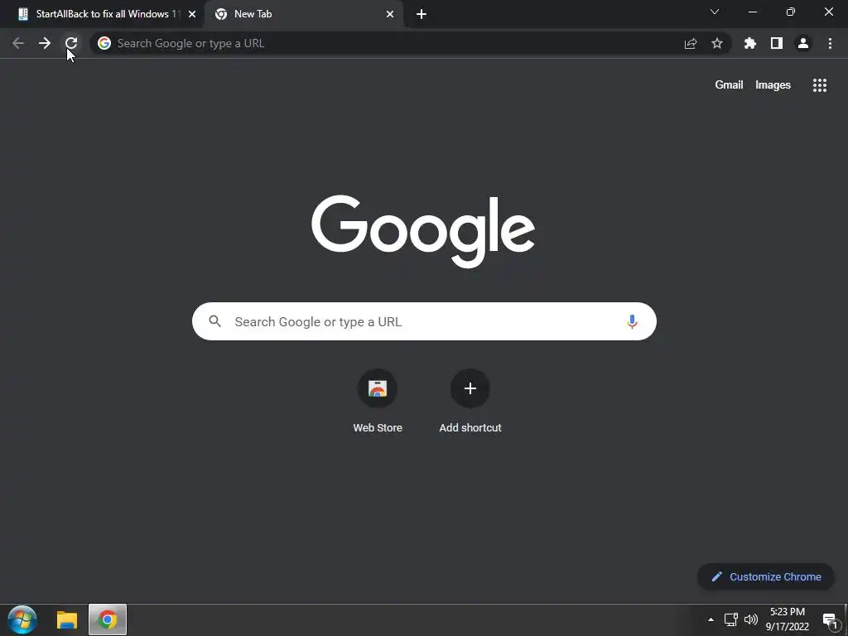848x636 pixels.
Task: Share this page using the share icon
Action: pos(691,43)
